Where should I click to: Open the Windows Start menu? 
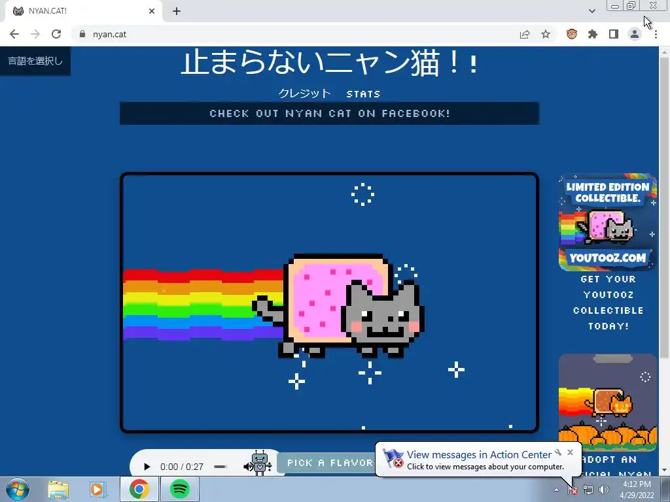(17, 489)
